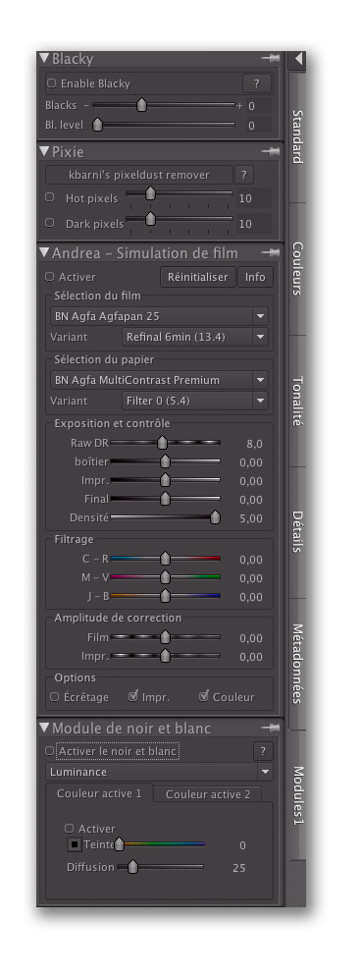Click the black Teinte color square
This screenshot has height=974, width=362.
[74, 844]
